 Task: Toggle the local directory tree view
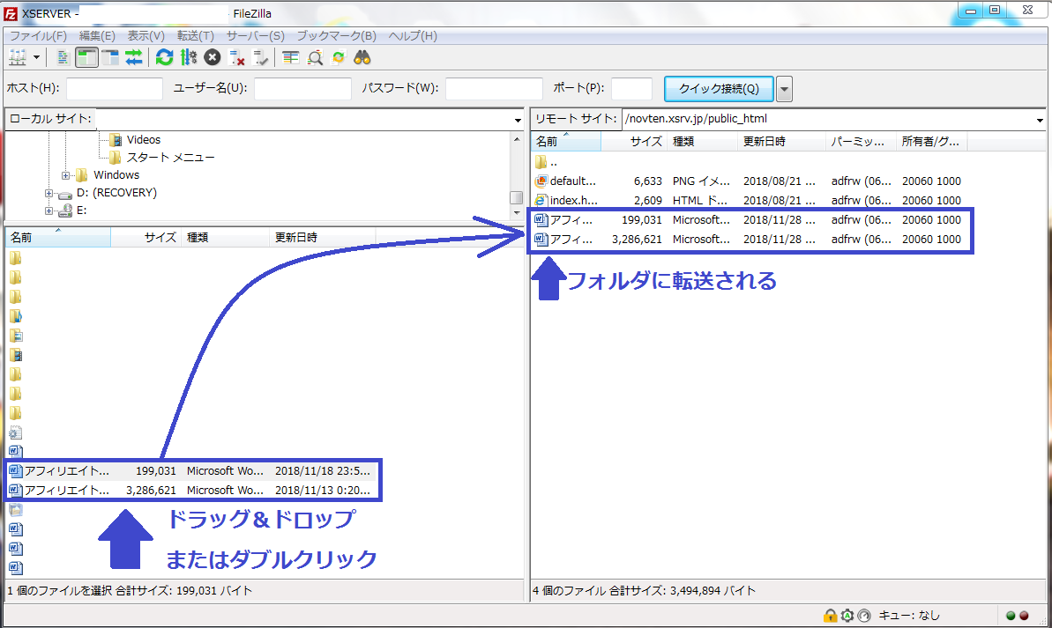(x=86, y=58)
